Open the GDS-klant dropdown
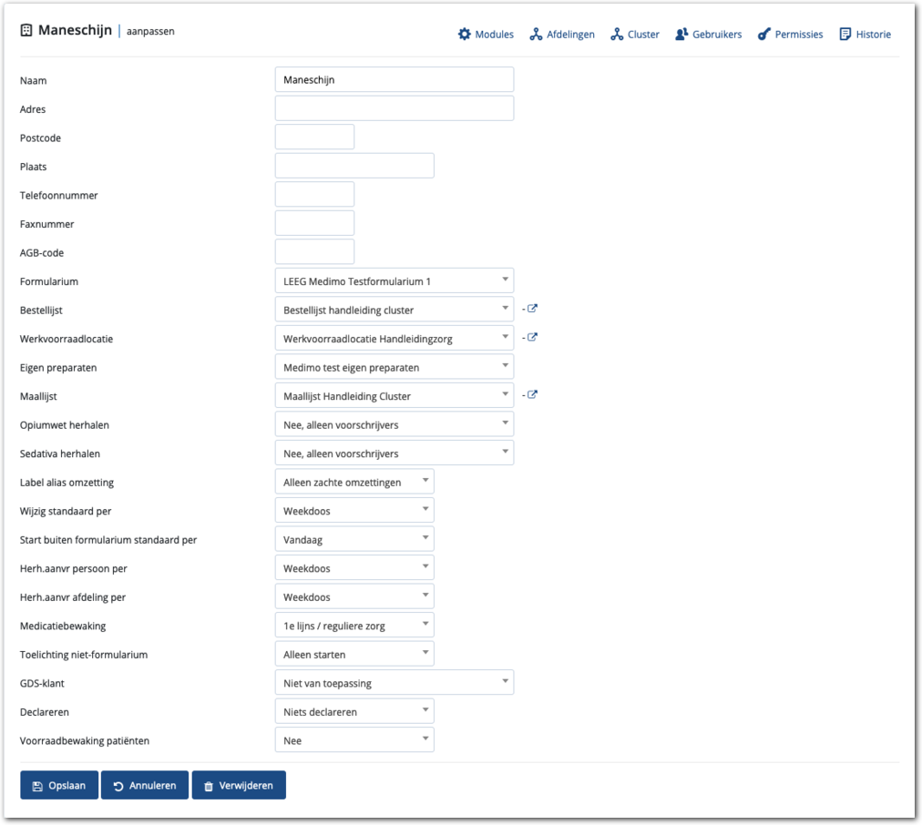922x825 pixels. pyautogui.click(x=394, y=683)
